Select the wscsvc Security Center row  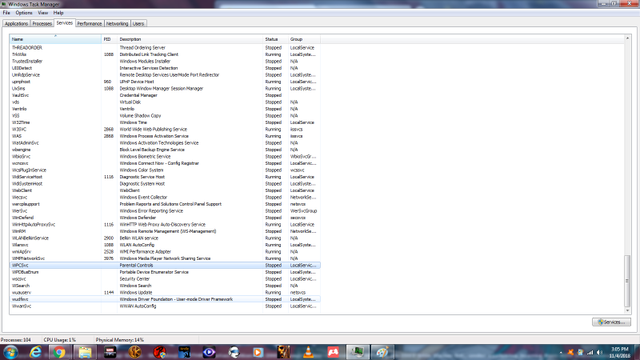click(x=165, y=278)
